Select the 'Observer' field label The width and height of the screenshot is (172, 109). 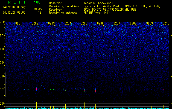click(x=56, y=3)
